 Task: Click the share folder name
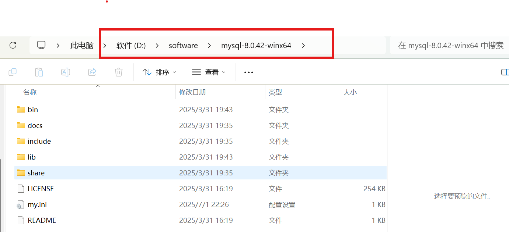pos(36,173)
